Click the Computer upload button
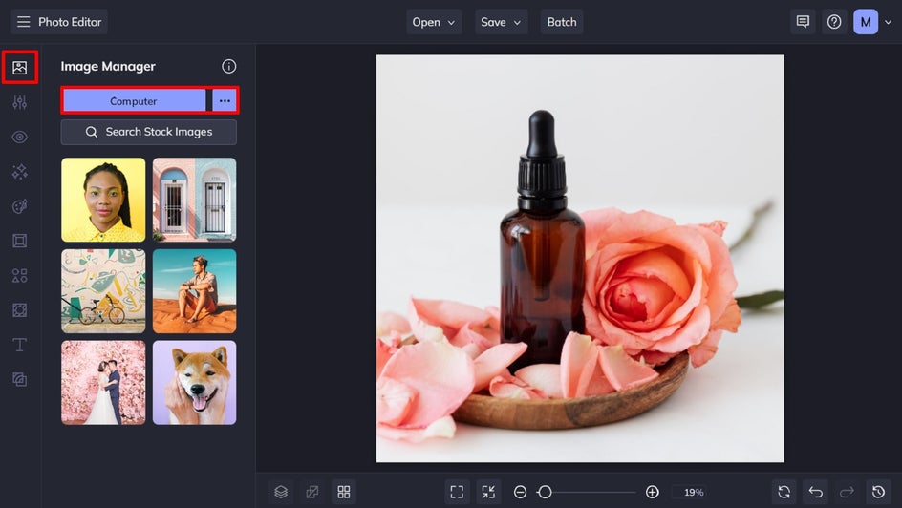902x508 pixels. pyautogui.click(x=134, y=101)
